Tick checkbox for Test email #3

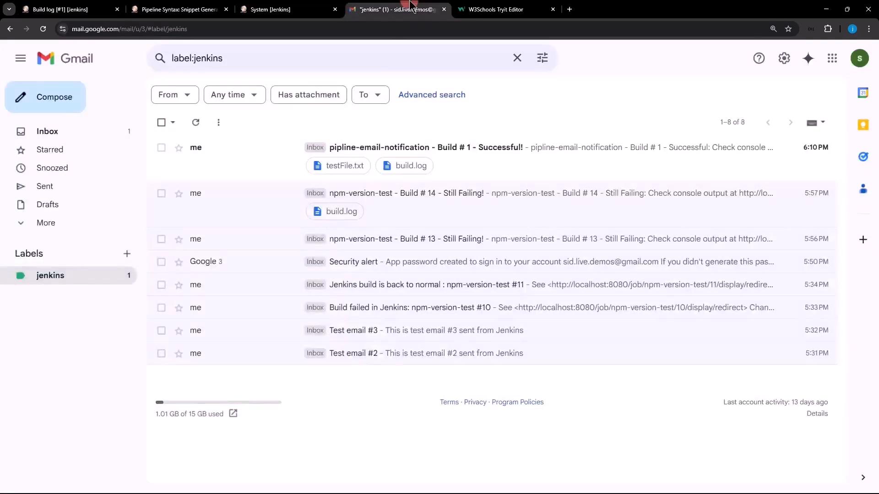161,330
